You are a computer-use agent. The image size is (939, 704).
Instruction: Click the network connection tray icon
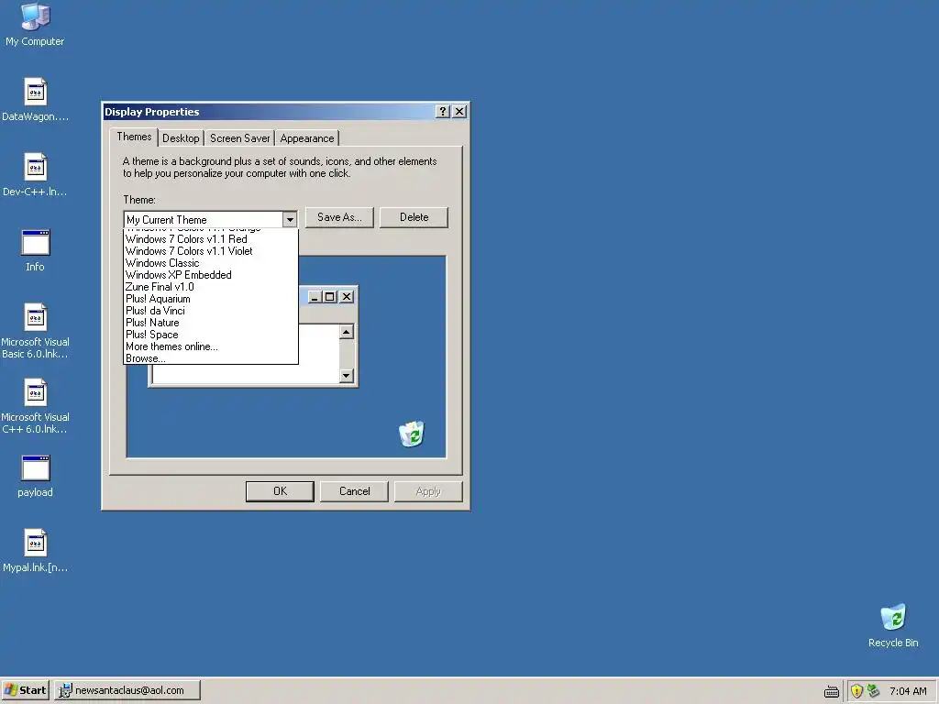click(x=873, y=691)
